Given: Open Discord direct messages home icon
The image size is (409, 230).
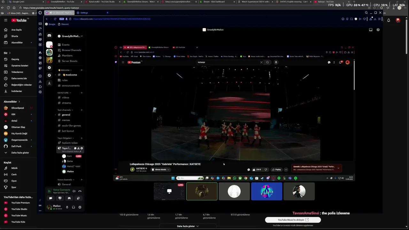Looking at the screenshot, I should [49, 36].
